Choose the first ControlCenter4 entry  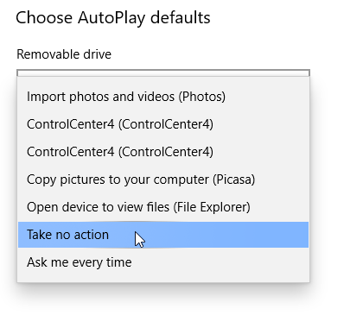coord(163,124)
